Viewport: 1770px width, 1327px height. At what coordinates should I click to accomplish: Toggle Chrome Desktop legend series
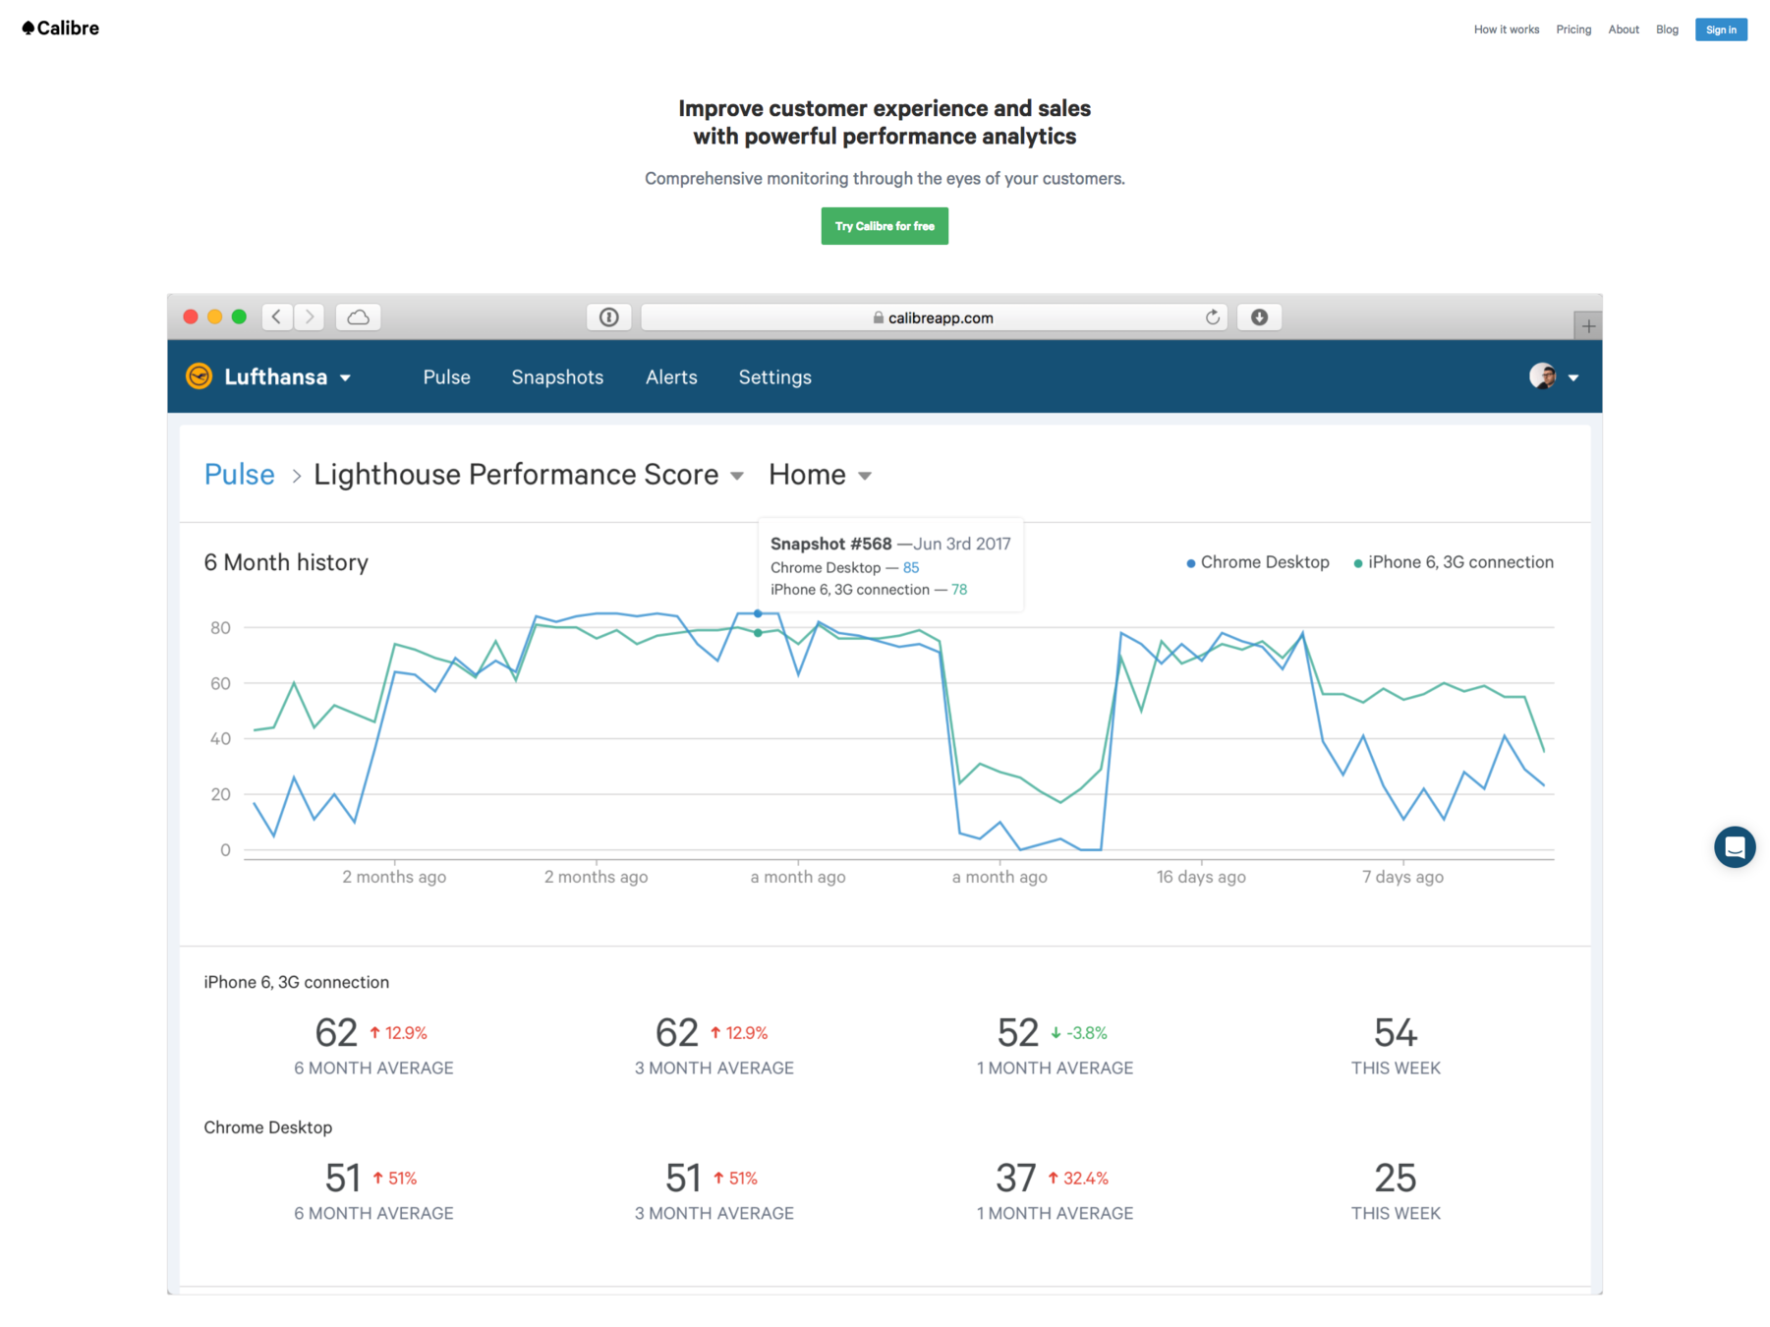[x=1257, y=562]
